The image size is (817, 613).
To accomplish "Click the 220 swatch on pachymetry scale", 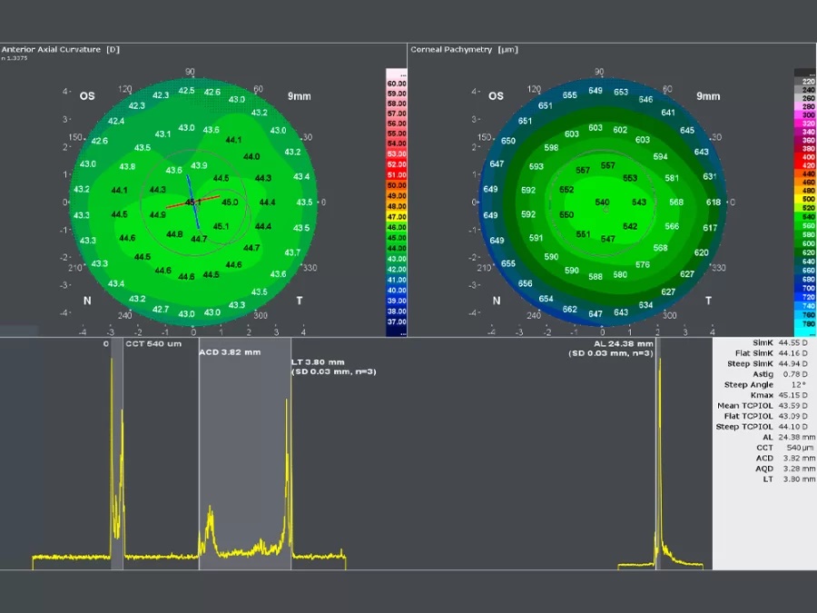I will [804, 82].
